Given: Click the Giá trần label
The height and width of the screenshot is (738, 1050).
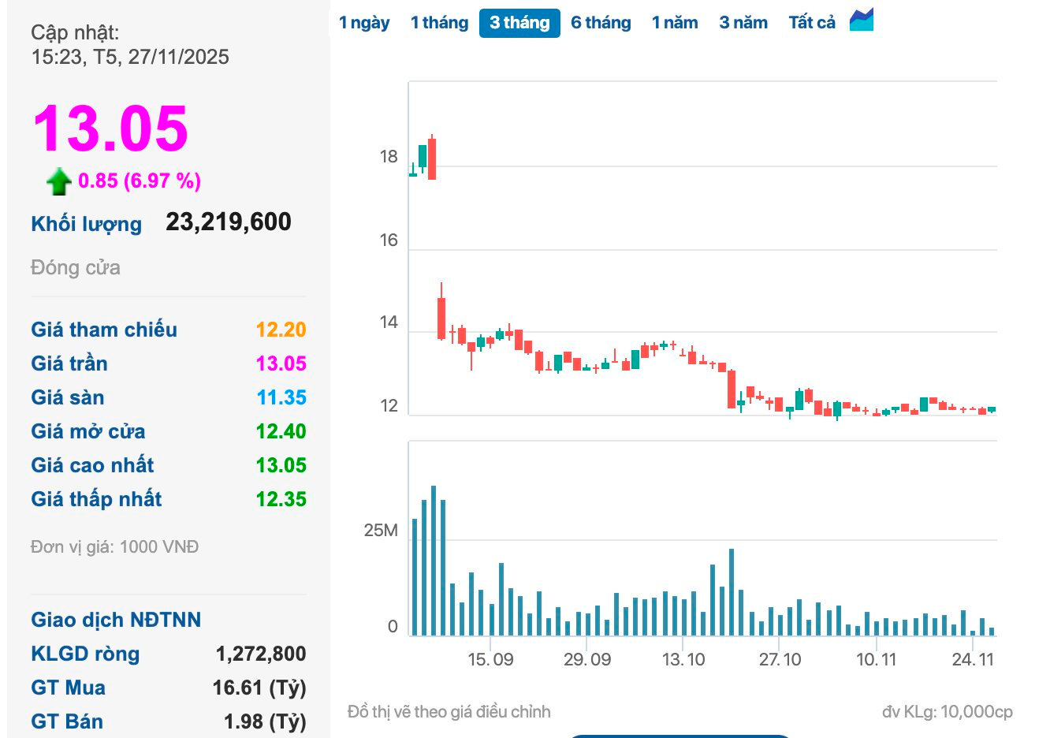Looking at the screenshot, I should pos(69,363).
